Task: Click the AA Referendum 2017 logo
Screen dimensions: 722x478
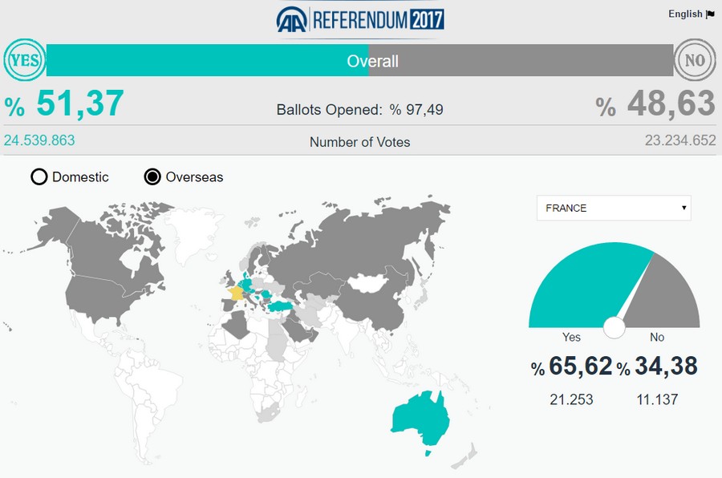Action: 359,20
